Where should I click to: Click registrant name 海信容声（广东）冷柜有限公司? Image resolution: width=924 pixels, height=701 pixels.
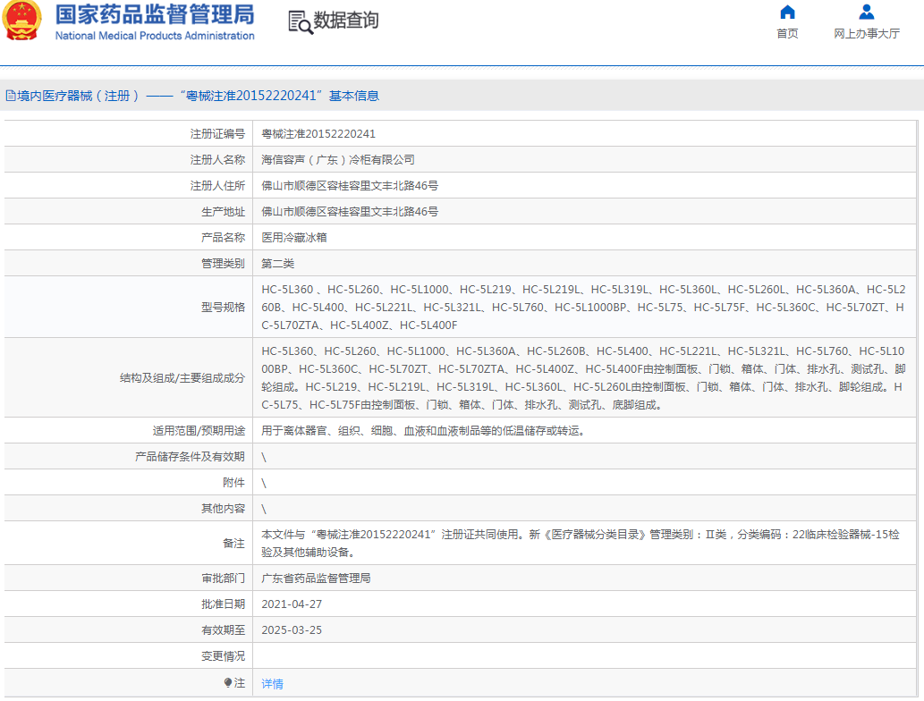[x=337, y=160]
